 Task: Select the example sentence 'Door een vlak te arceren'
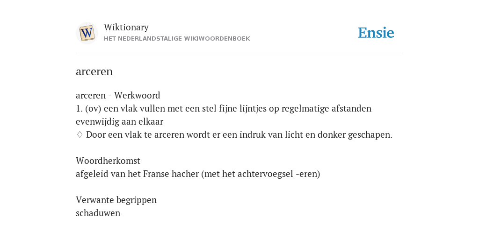[x=239, y=135]
